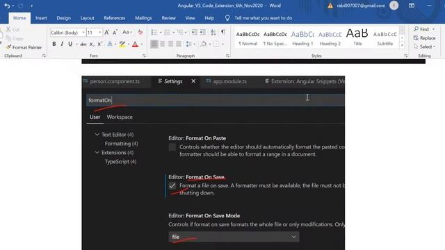This screenshot has width=445, height=250.
Task: Click the yellow account warning triangle icon
Action: point(330,6)
